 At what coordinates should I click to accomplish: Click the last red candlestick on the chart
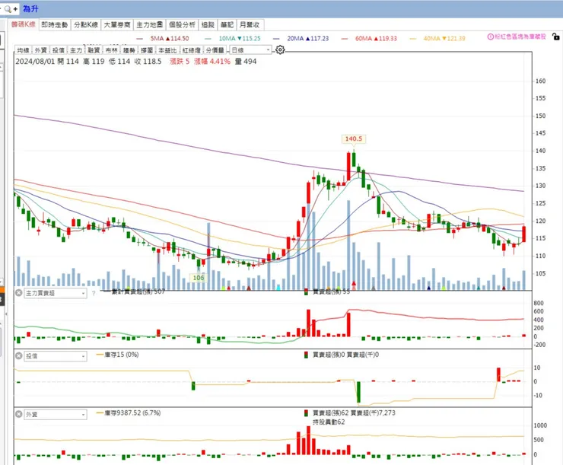(524, 234)
